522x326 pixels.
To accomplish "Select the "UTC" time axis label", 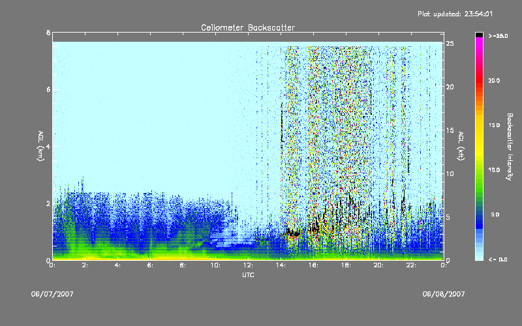I will pyautogui.click(x=248, y=274).
